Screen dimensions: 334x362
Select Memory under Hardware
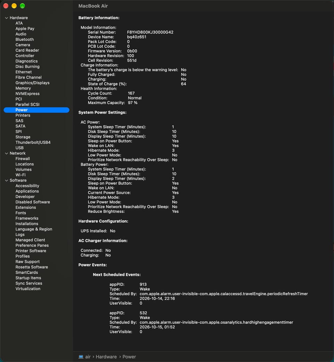pyautogui.click(x=23, y=88)
